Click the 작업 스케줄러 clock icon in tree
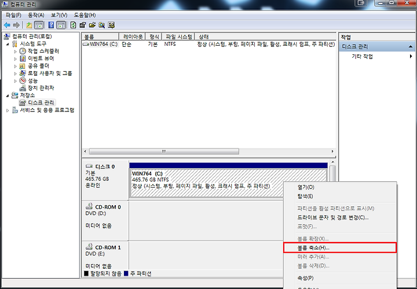Viewport: 417px width, 289px height. (23, 51)
